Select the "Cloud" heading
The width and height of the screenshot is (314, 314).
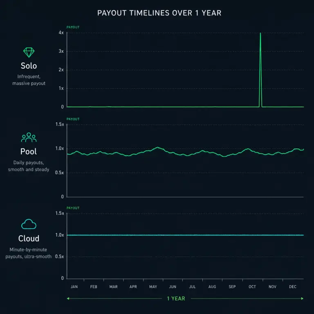pos(29,238)
